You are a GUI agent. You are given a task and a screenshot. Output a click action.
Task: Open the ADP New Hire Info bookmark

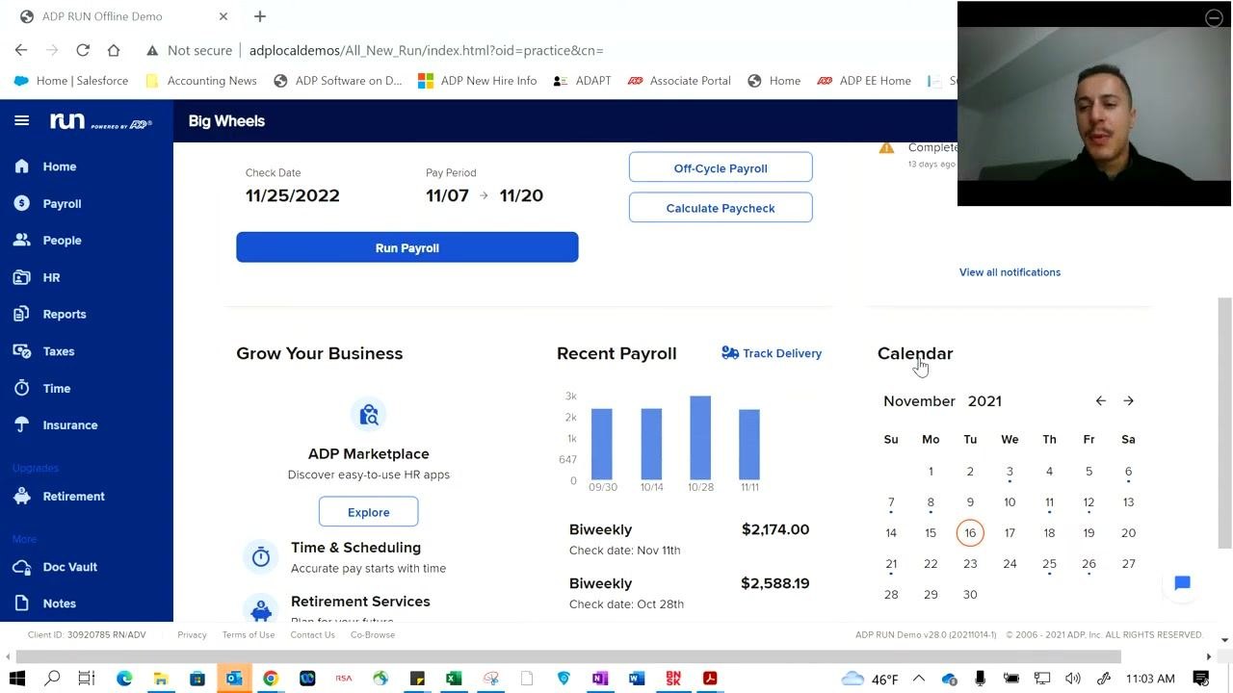[x=477, y=81]
